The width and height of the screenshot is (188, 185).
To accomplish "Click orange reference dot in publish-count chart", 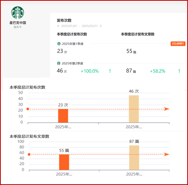I will (x=28, y=109).
